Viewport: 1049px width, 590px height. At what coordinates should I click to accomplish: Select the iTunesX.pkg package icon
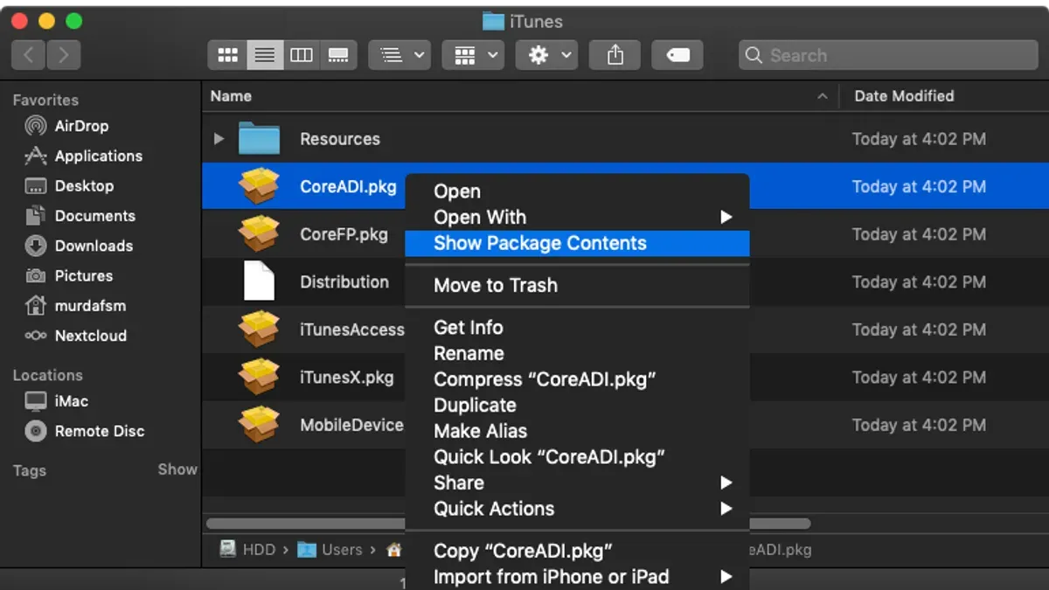pos(259,378)
